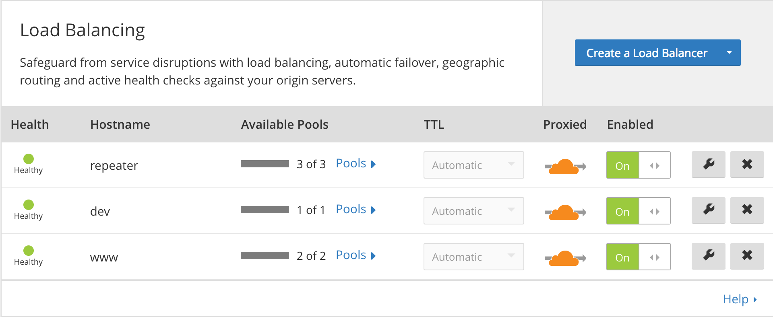Delete the www load balancer with X

coord(747,256)
